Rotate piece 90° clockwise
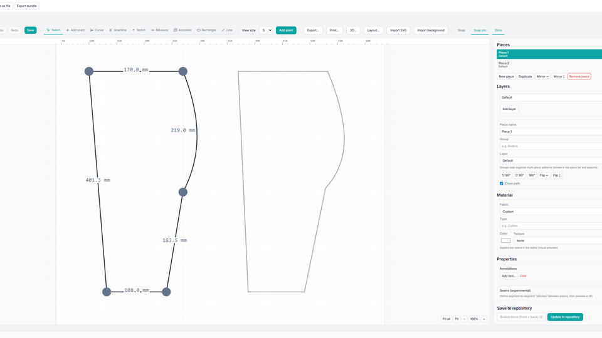 point(519,175)
